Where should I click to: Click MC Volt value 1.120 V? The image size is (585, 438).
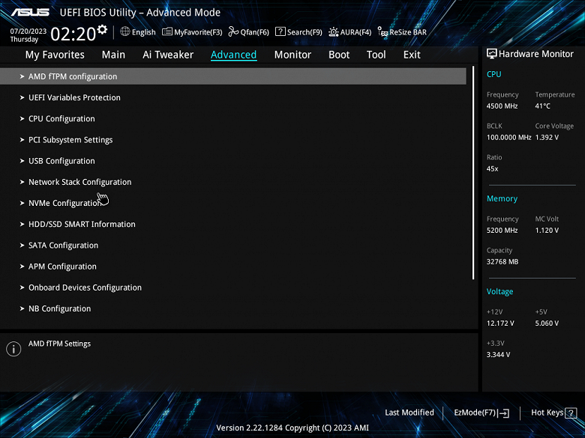tap(547, 231)
